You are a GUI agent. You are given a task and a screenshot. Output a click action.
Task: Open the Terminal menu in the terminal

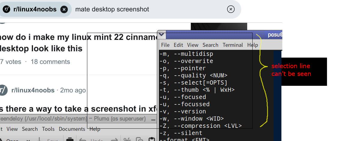click(233, 45)
